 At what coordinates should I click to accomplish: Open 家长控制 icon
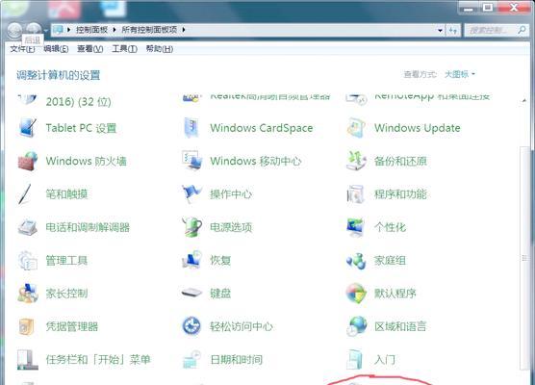27,294
